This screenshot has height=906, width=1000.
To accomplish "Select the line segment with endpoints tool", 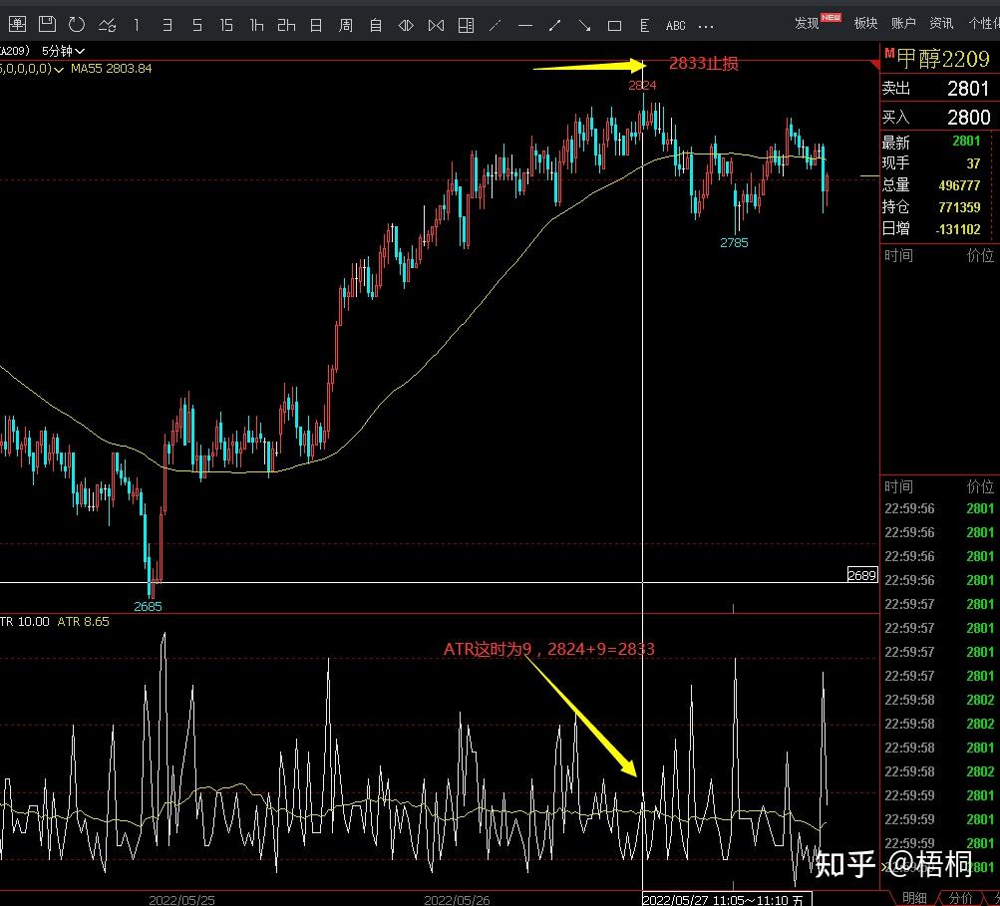I will (555, 26).
